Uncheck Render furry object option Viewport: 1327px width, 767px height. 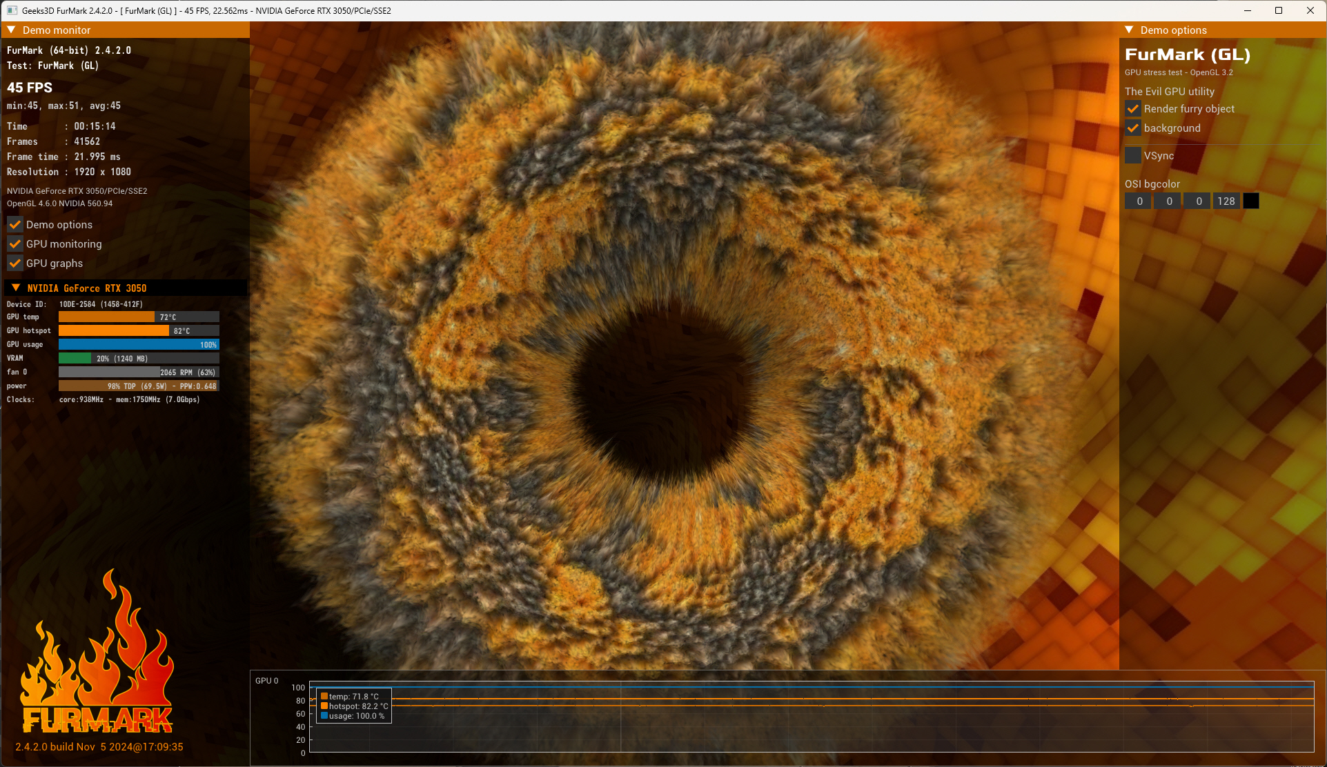[x=1132, y=109]
